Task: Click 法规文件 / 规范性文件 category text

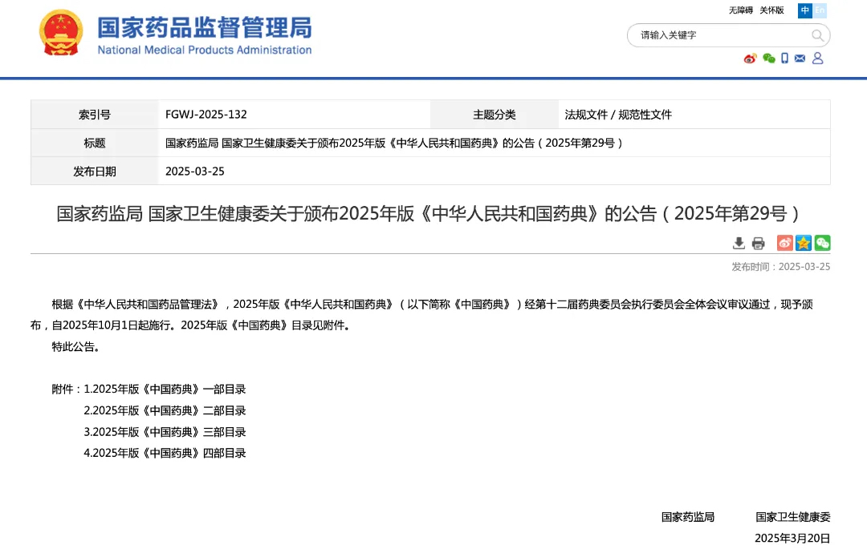Action: 617,115
